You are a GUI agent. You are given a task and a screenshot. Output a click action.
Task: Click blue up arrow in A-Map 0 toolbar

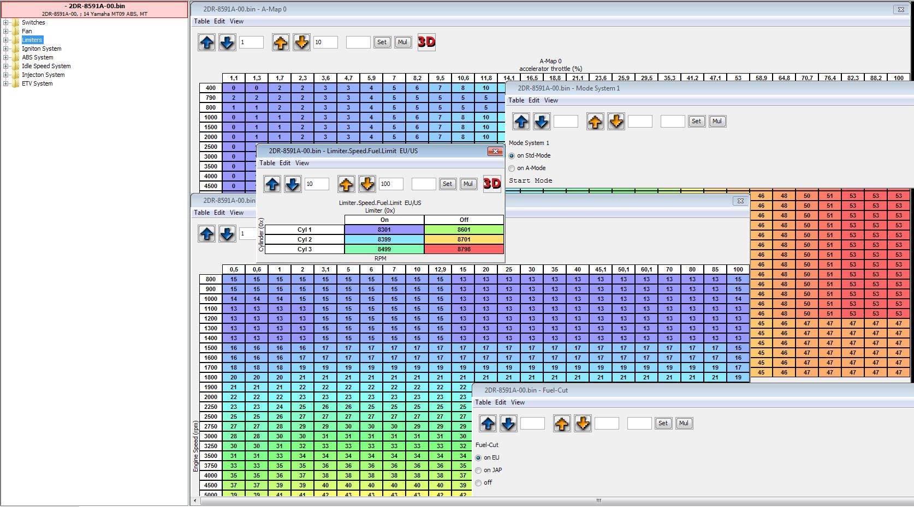(207, 42)
